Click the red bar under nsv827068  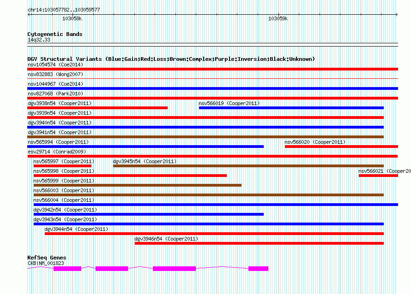pos(212,98)
